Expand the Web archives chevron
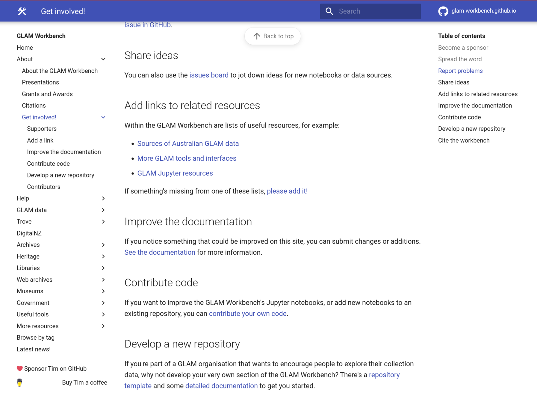The image size is (537, 404). 103,280
